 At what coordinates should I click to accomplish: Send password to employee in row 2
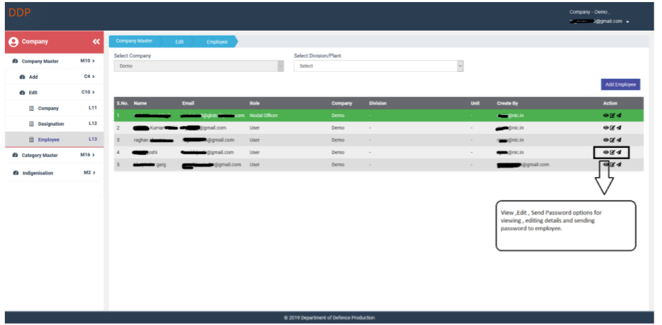tap(619, 128)
